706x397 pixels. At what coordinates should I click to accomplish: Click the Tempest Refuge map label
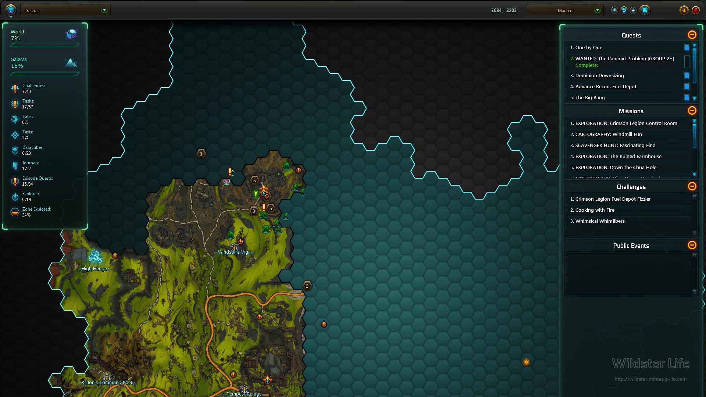[x=244, y=394]
